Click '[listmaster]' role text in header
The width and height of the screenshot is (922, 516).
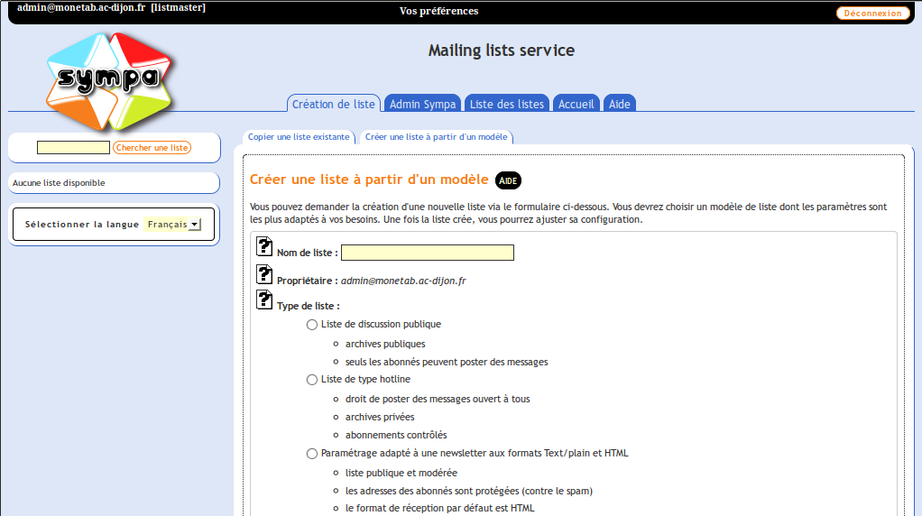point(178,7)
